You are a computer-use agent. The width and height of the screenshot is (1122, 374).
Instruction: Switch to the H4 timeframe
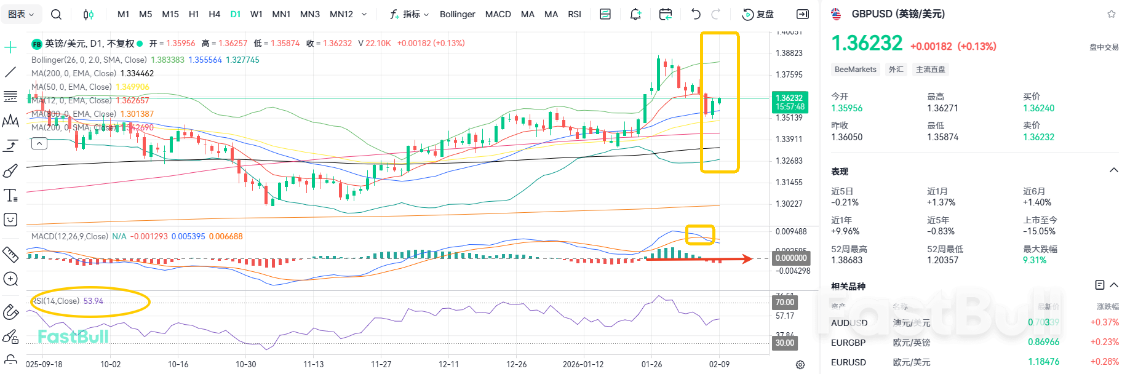pyautogui.click(x=214, y=14)
